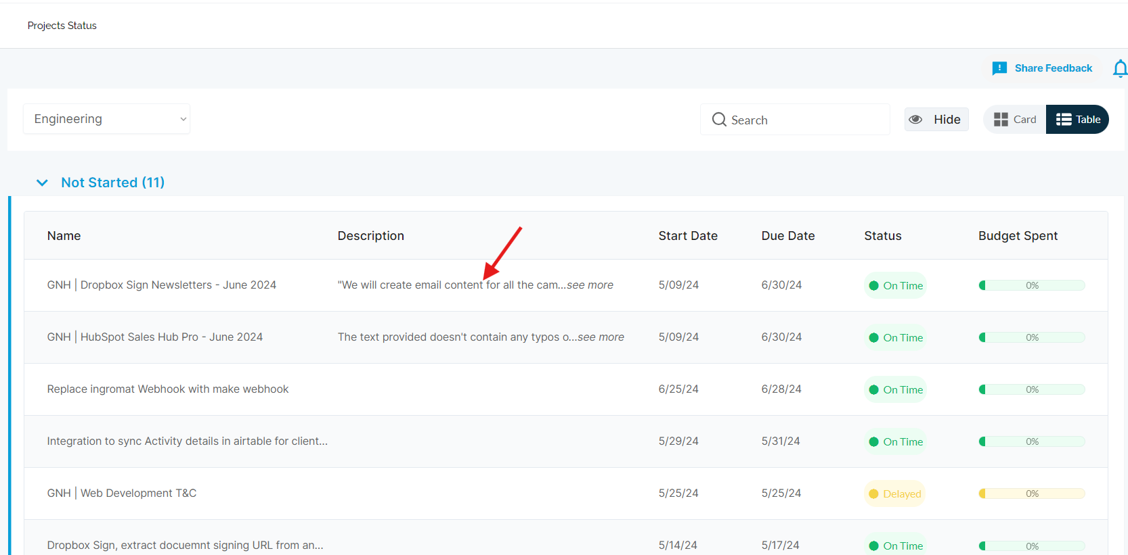The width and height of the screenshot is (1128, 555).
Task: Open the Engineering department dropdown
Action: coord(107,119)
